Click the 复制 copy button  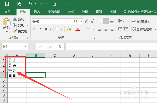point(19,25)
